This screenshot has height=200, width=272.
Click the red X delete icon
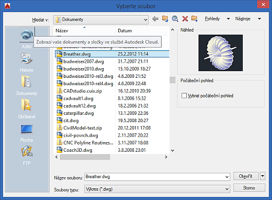pyautogui.click(x=185, y=18)
